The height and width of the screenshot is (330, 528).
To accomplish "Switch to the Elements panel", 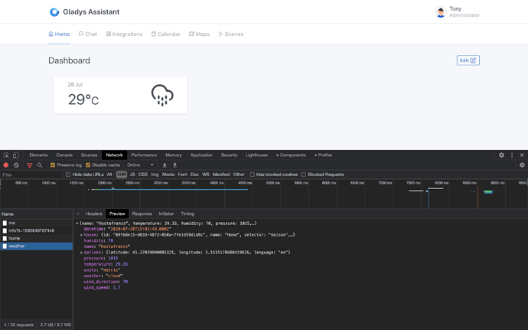I will 38,155.
